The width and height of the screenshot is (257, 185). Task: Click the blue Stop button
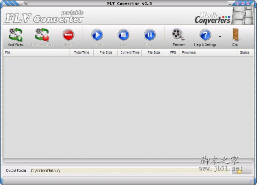coord(123,35)
